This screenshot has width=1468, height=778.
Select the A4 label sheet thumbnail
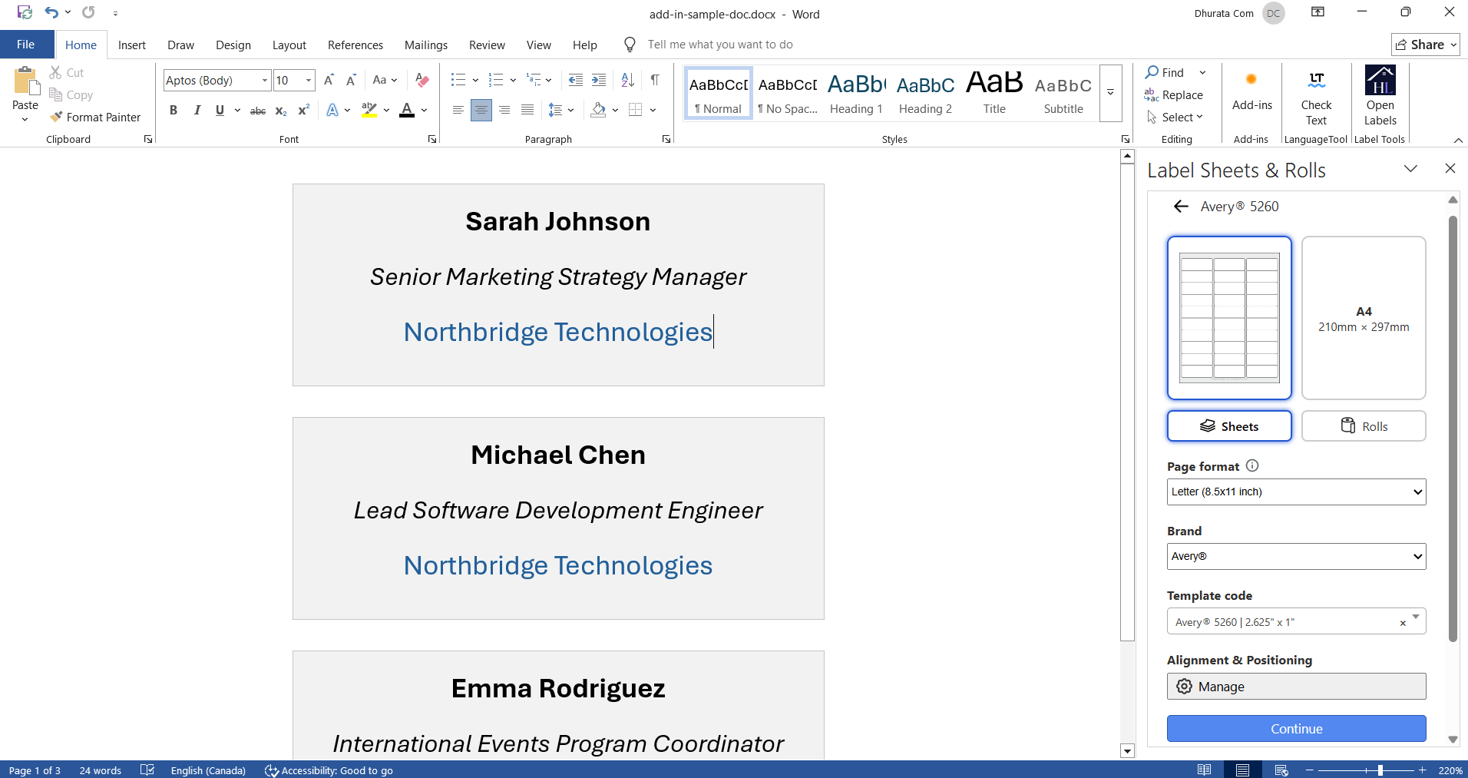(x=1363, y=317)
